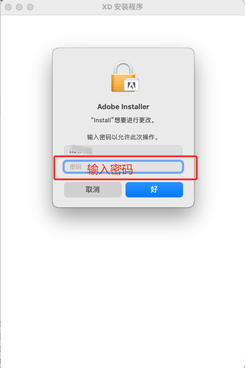Click the gray 密码 placeholder text
245x368 pixels.
pos(76,167)
